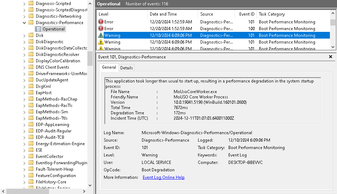Click the DxgKrnl folder icon
This screenshot has width=337, height=194.
(31, 86)
